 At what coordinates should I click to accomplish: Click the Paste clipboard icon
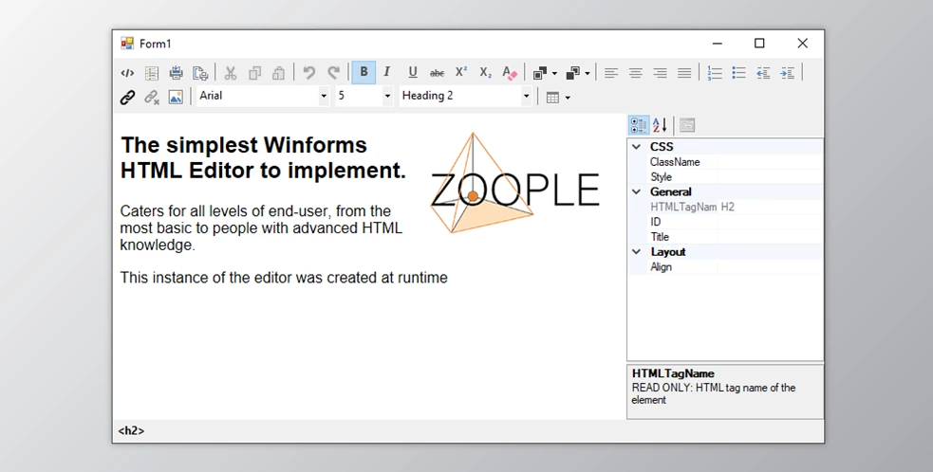[x=278, y=73]
